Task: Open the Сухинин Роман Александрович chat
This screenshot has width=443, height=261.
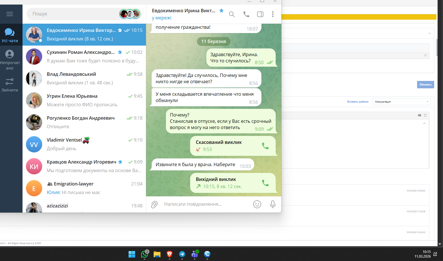Action: click(84, 56)
